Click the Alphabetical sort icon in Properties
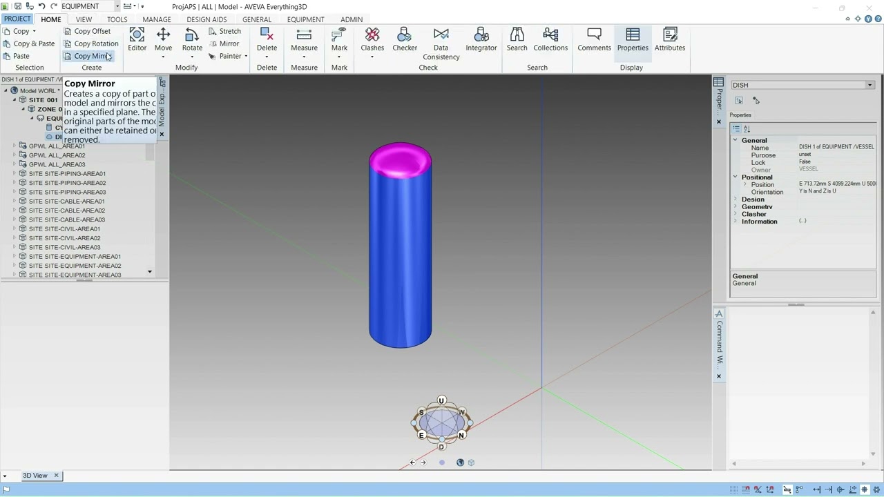This screenshot has width=884, height=497. [x=747, y=129]
